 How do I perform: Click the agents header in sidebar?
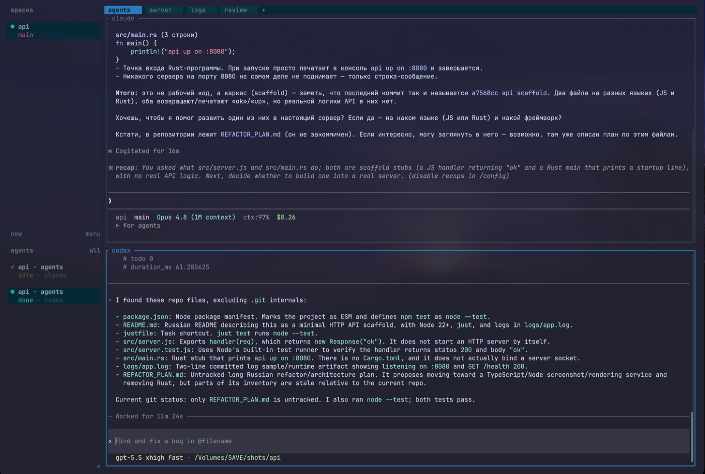click(x=22, y=250)
